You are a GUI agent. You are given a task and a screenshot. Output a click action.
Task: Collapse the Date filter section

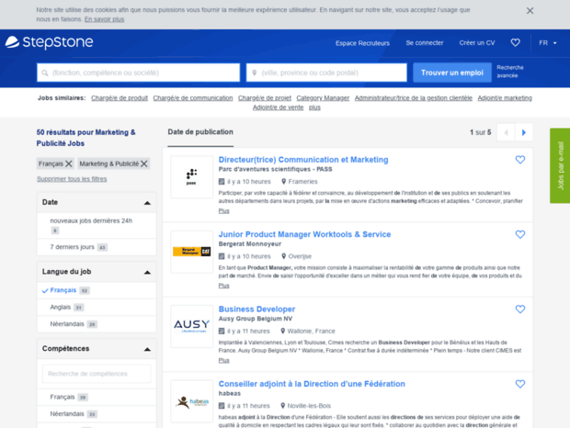(147, 203)
